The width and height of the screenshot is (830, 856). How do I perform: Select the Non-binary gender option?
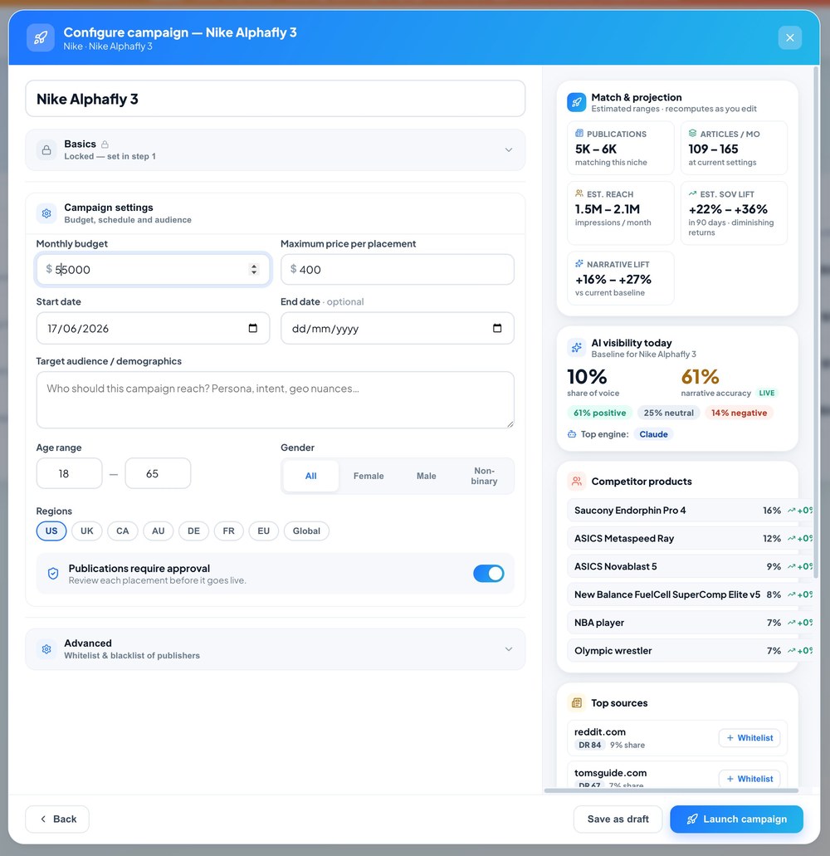pyautogui.click(x=484, y=476)
